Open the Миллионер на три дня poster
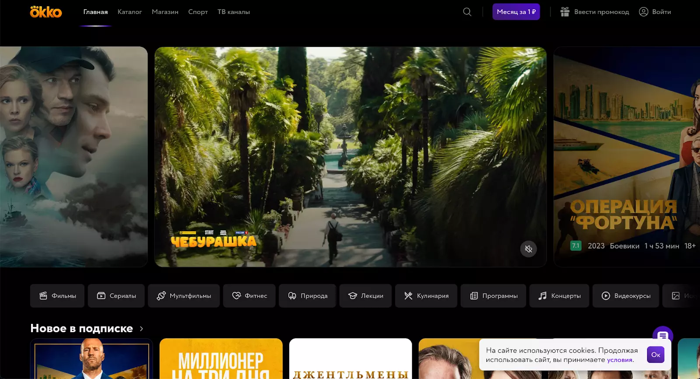This screenshot has width=700, height=379. (x=221, y=358)
